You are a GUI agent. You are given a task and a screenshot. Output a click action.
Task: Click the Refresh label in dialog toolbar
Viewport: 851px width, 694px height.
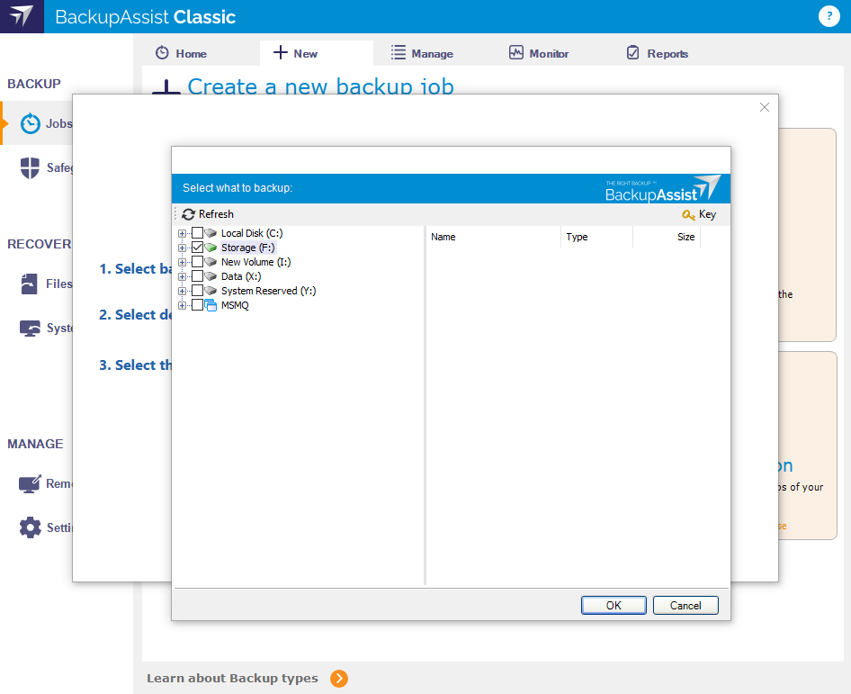pos(216,214)
